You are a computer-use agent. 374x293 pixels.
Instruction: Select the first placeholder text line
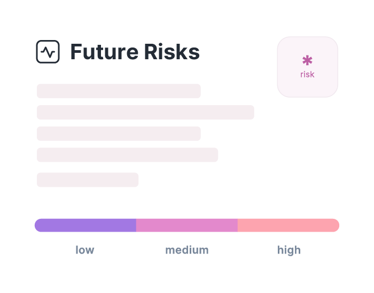coord(119,91)
